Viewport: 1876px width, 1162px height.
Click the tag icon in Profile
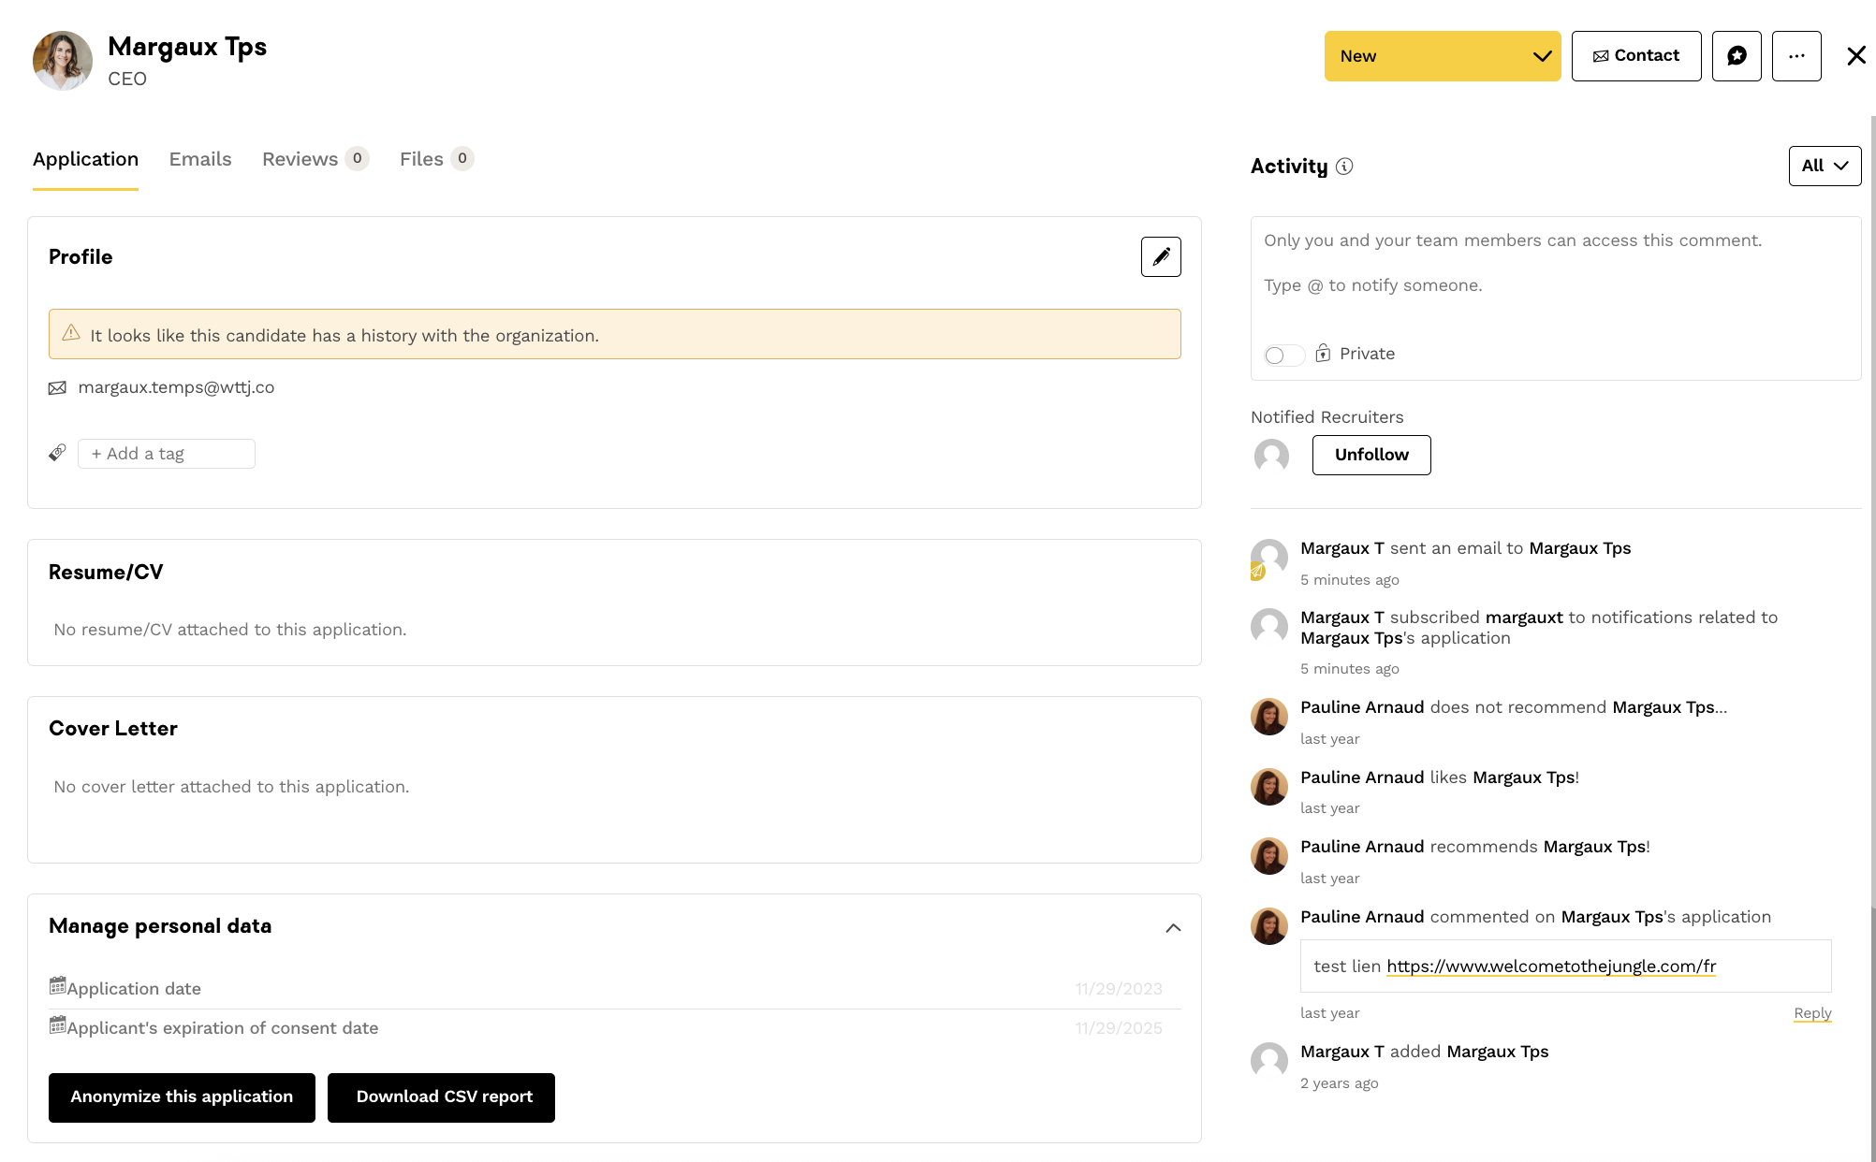57,454
